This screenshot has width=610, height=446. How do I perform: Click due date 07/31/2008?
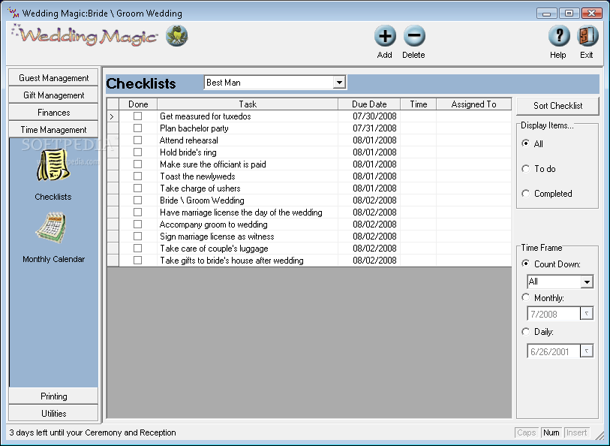click(374, 128)
